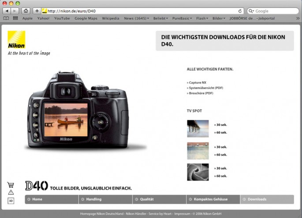302x218 pixels.
Task: Play the pier spot 60 sek. link
Action: point(220,133)
